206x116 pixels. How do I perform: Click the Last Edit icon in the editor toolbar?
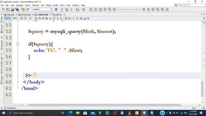tap(22, 18)
